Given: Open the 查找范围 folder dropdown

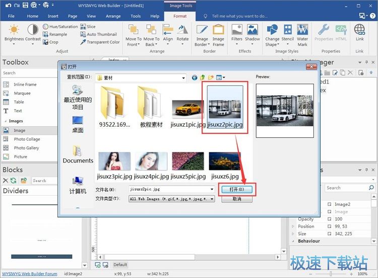Looking at the screenshot, I should (183, 78).
